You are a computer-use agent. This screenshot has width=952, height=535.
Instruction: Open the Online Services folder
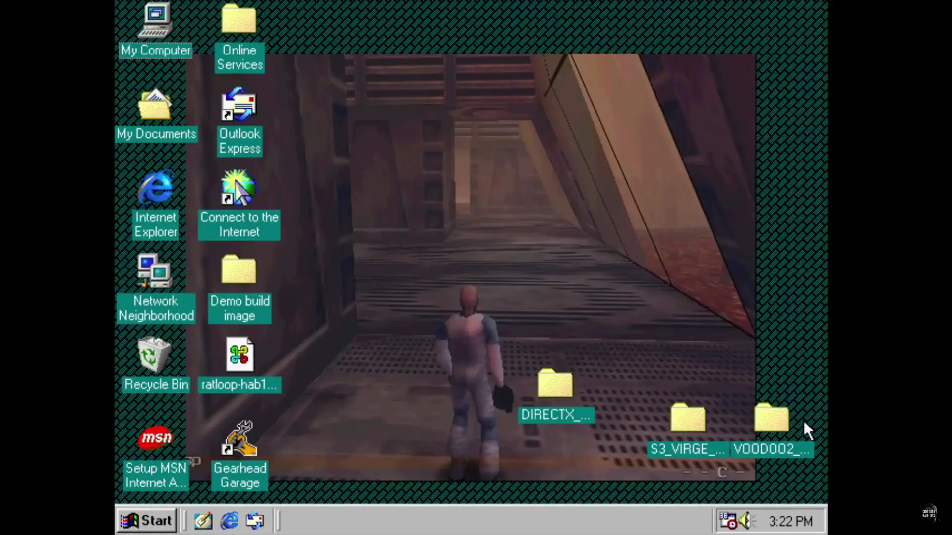(239, 20)
